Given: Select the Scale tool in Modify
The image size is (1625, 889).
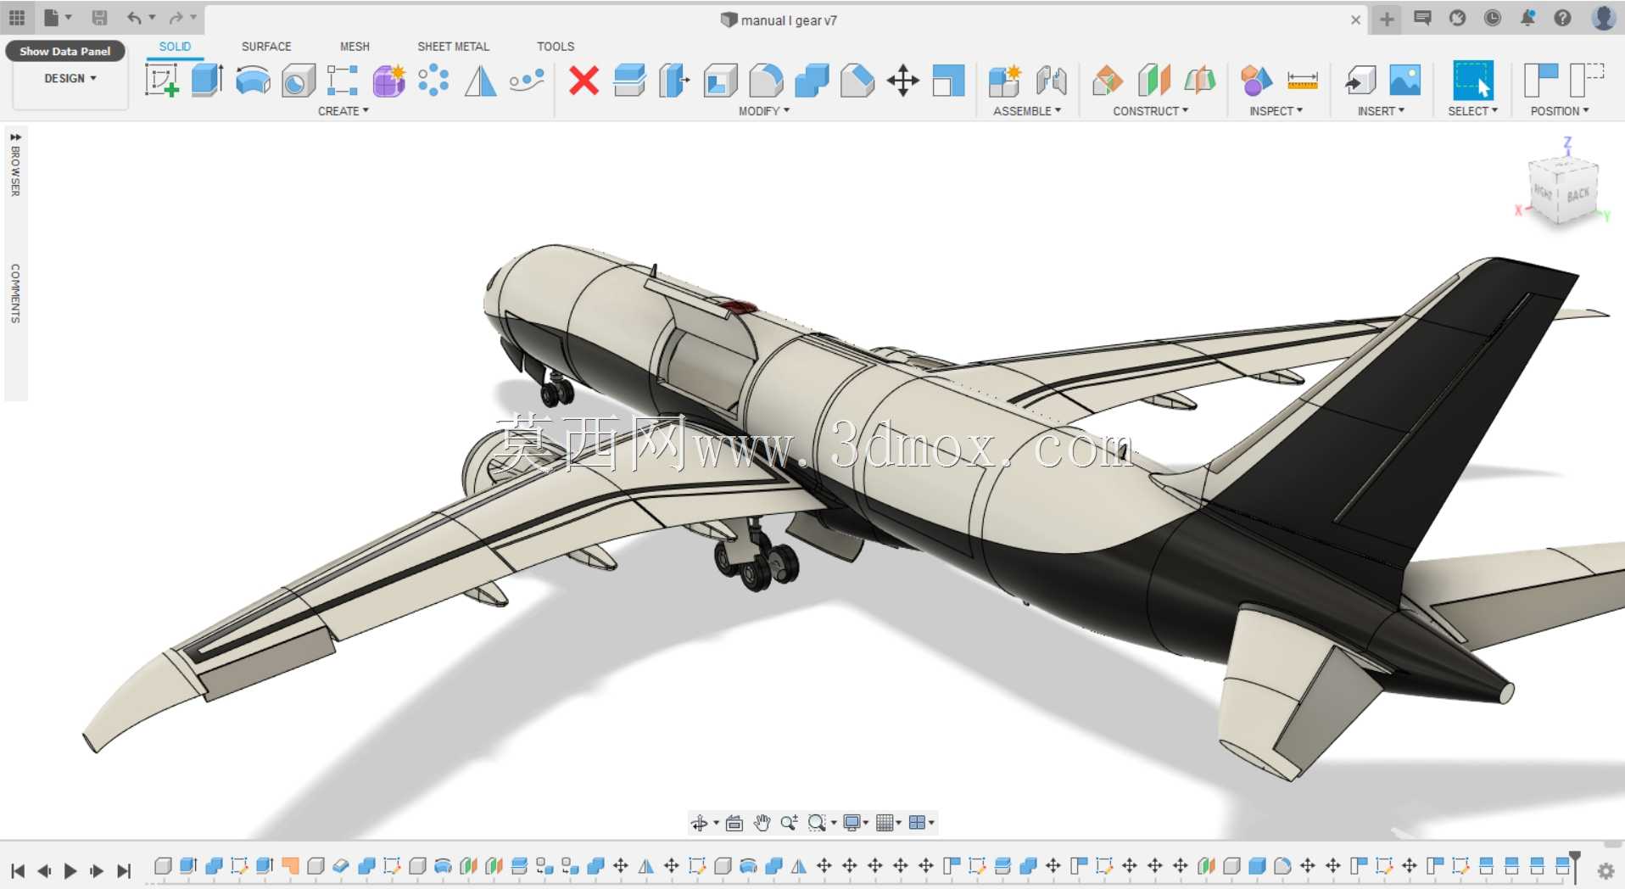Looking at the screenshot, I should (948, 81).
